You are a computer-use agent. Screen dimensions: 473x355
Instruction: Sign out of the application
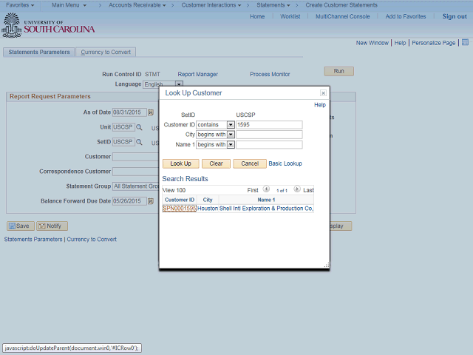[455, 16]
